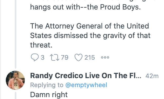Open the three-dot more options menu
Viewport: 164px width, 99px height.
[105, 57]
